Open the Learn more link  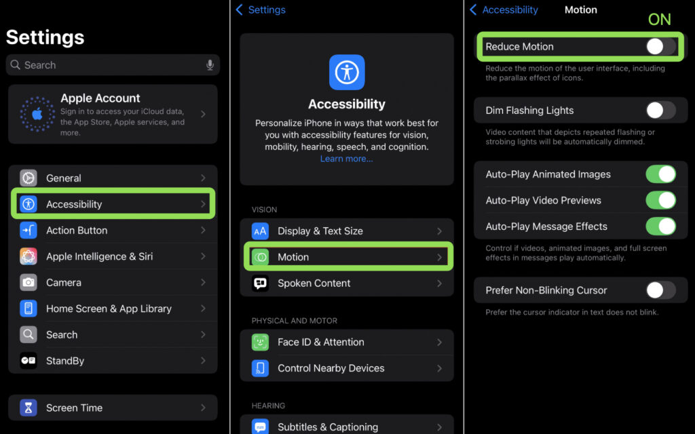(x=346, y=158)
